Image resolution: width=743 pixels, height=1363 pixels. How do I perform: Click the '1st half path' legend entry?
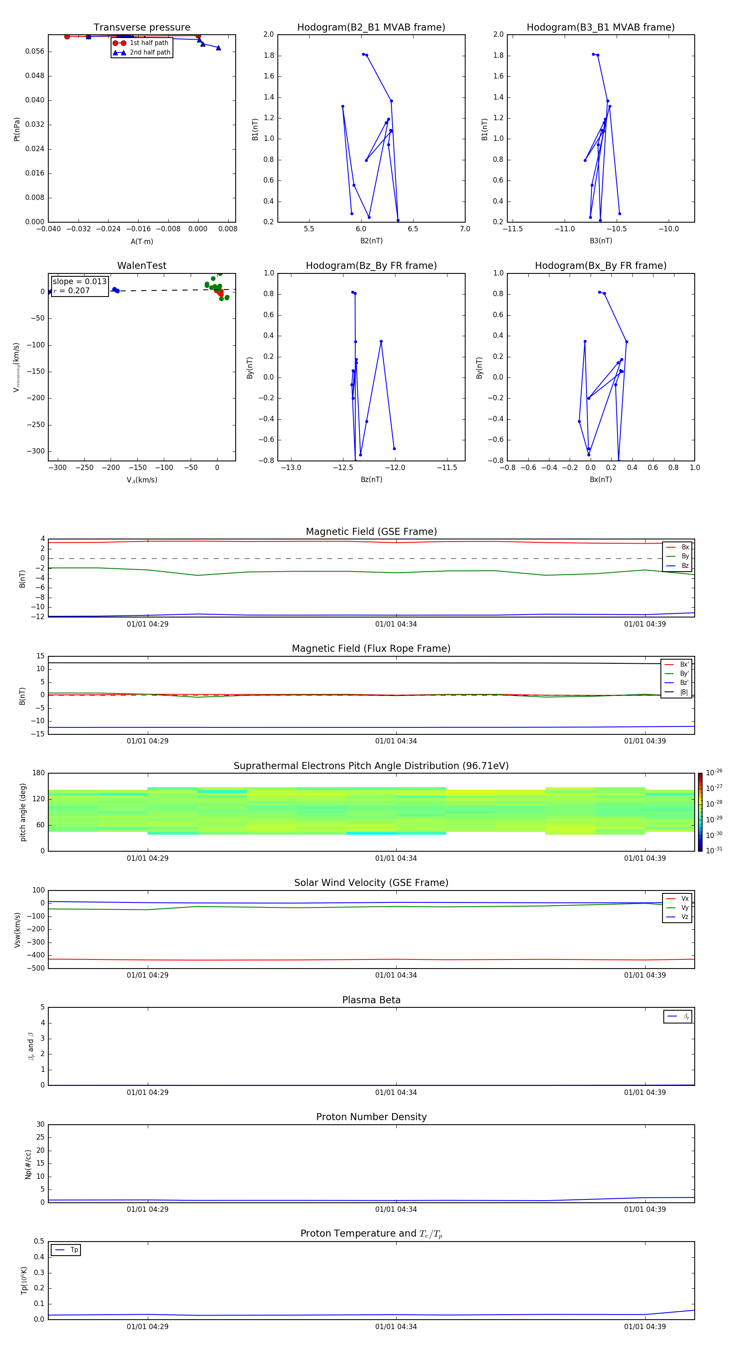(x=141, y=43)
